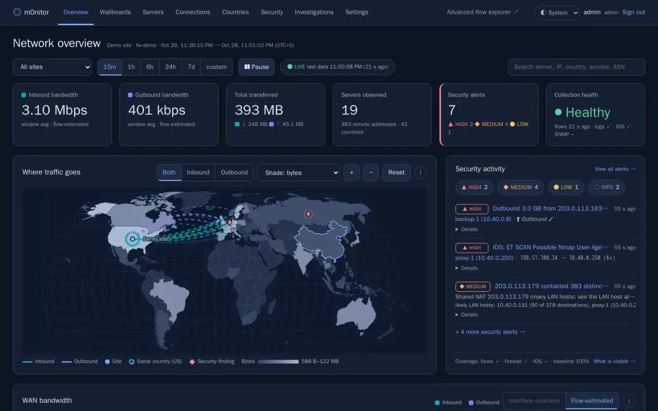Click the Security finding legend diamond
The height and width of the screenshot is (411, 658).
click(x=192, y=362)
